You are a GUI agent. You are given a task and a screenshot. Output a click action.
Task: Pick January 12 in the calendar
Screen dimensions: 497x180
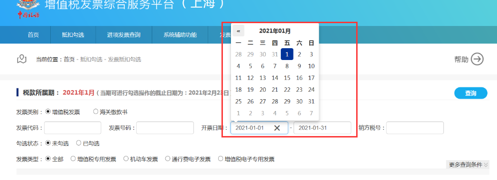pos(250,77)
